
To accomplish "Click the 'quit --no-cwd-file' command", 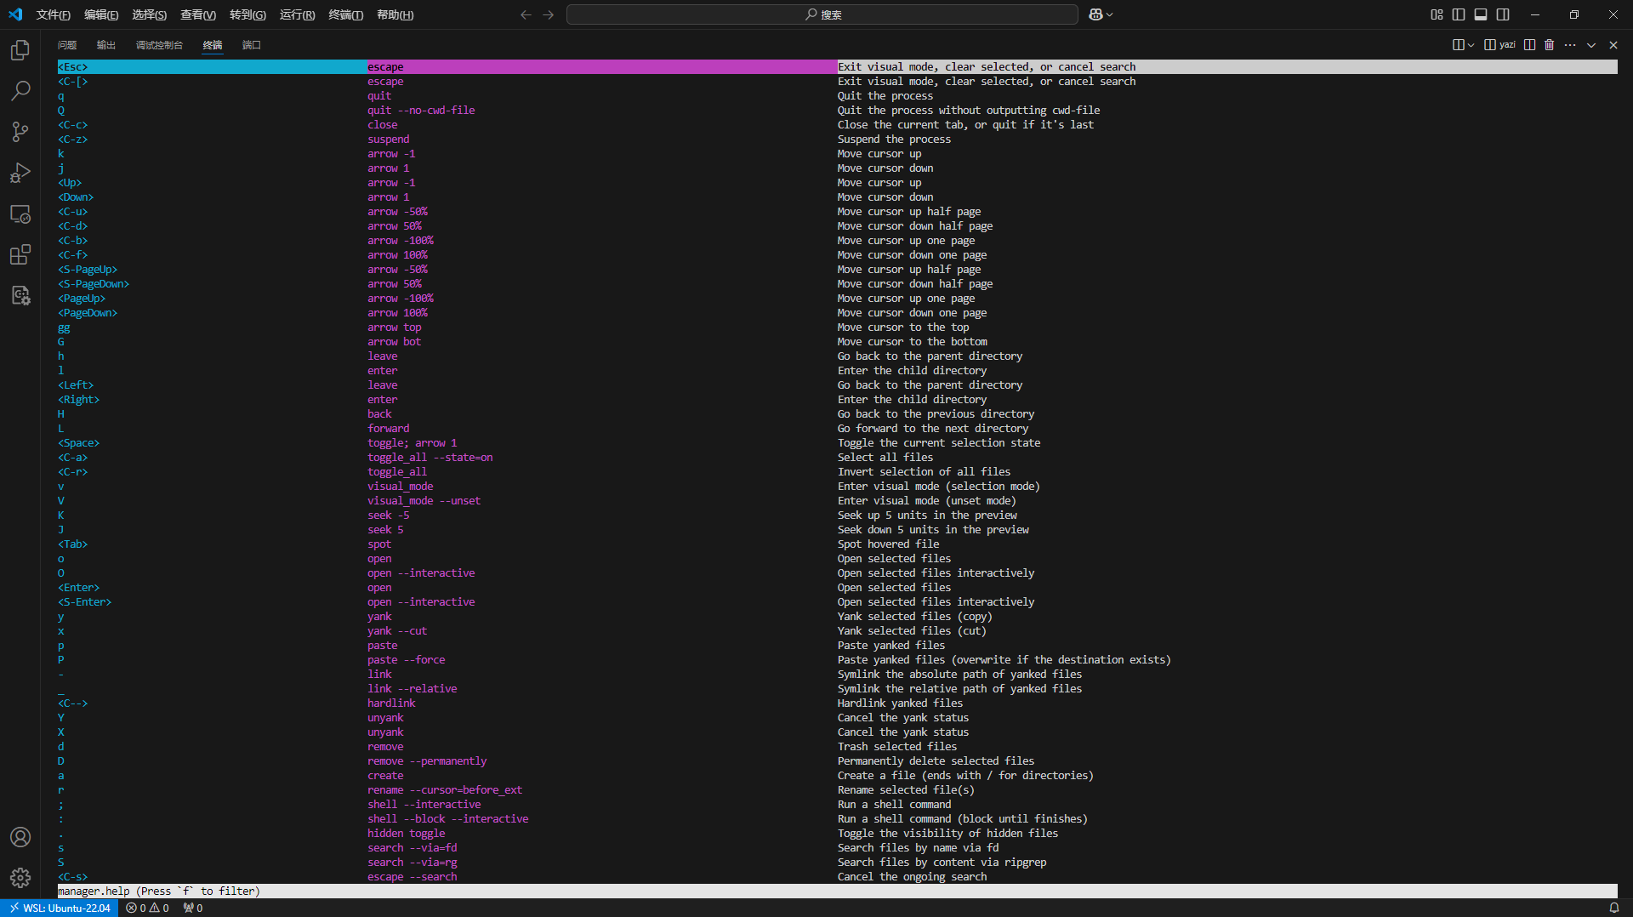I will click(x=421, y=111).
